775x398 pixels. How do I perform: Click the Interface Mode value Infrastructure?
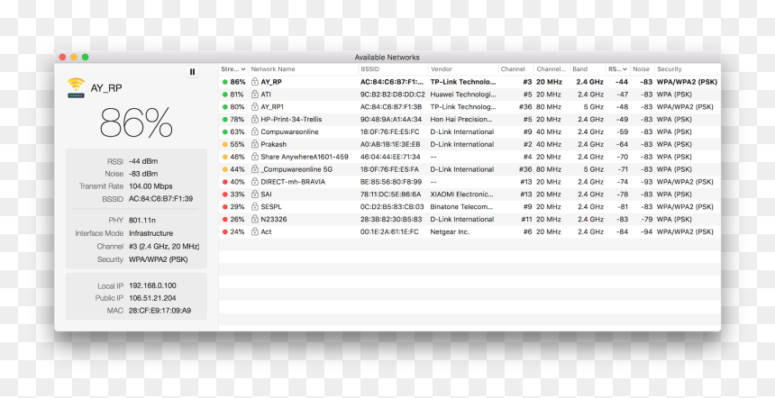coord(150,233)
